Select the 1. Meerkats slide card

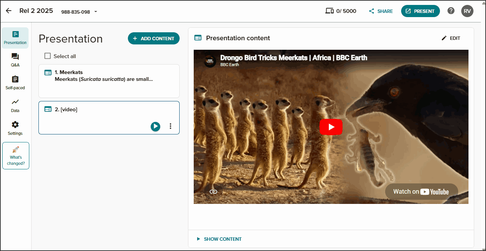tap(109, 81)
